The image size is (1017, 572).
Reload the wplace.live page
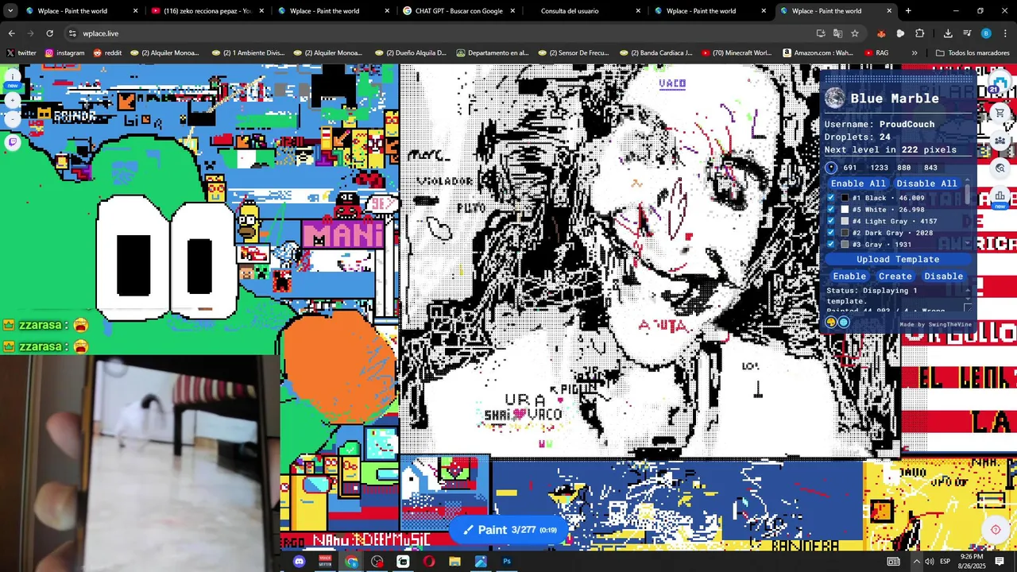point(49,33)
